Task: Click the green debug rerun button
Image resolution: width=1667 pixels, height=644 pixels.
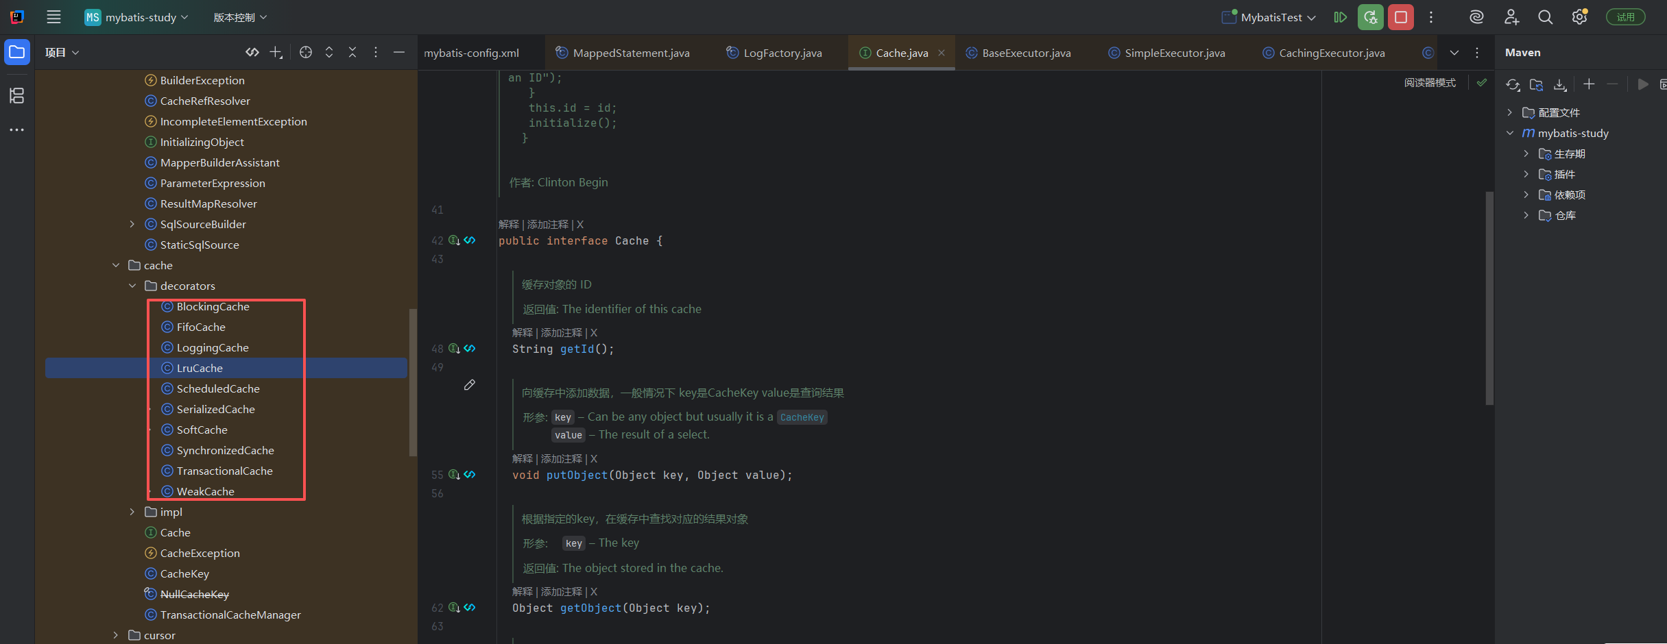Action: pyautogui.click(x=1370, y=17)
